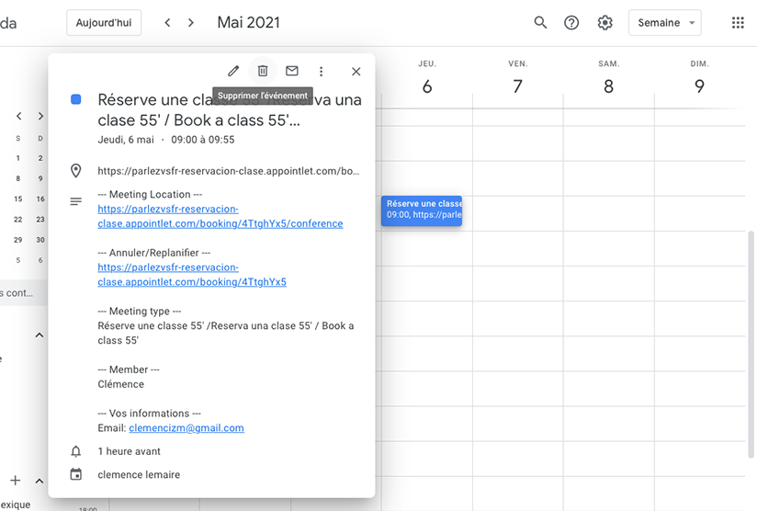
Task: Go to previous week in header
Action: [167, 23]
